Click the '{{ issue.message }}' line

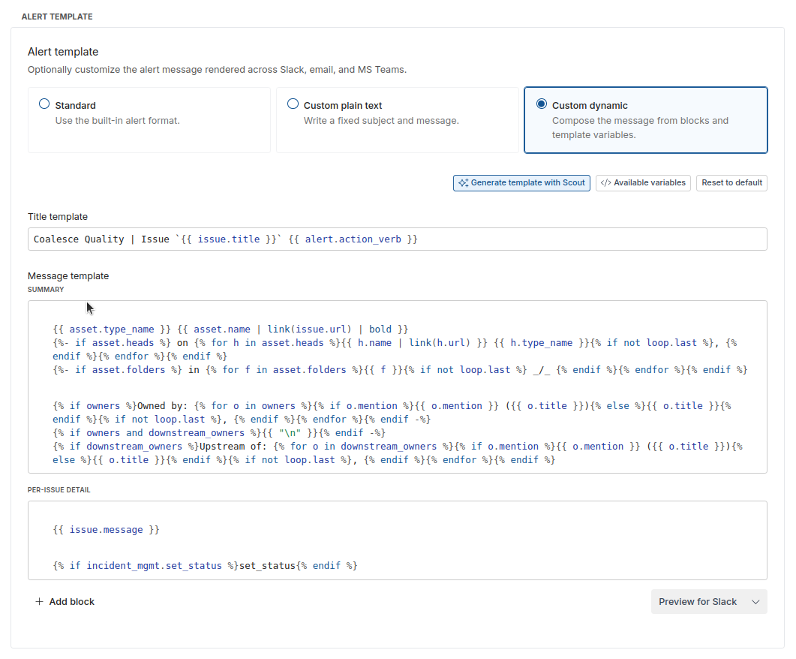[106, 530]
